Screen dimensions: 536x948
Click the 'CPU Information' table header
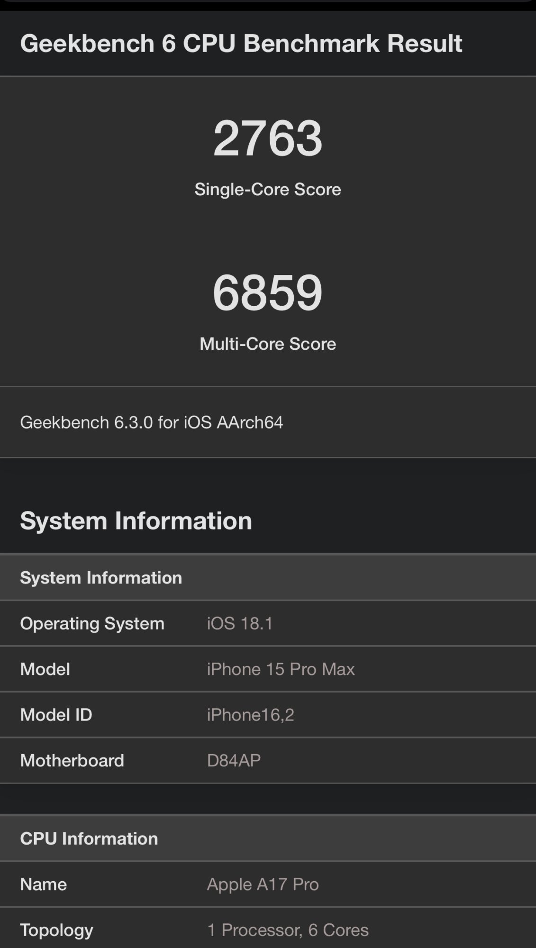point(268,838)
